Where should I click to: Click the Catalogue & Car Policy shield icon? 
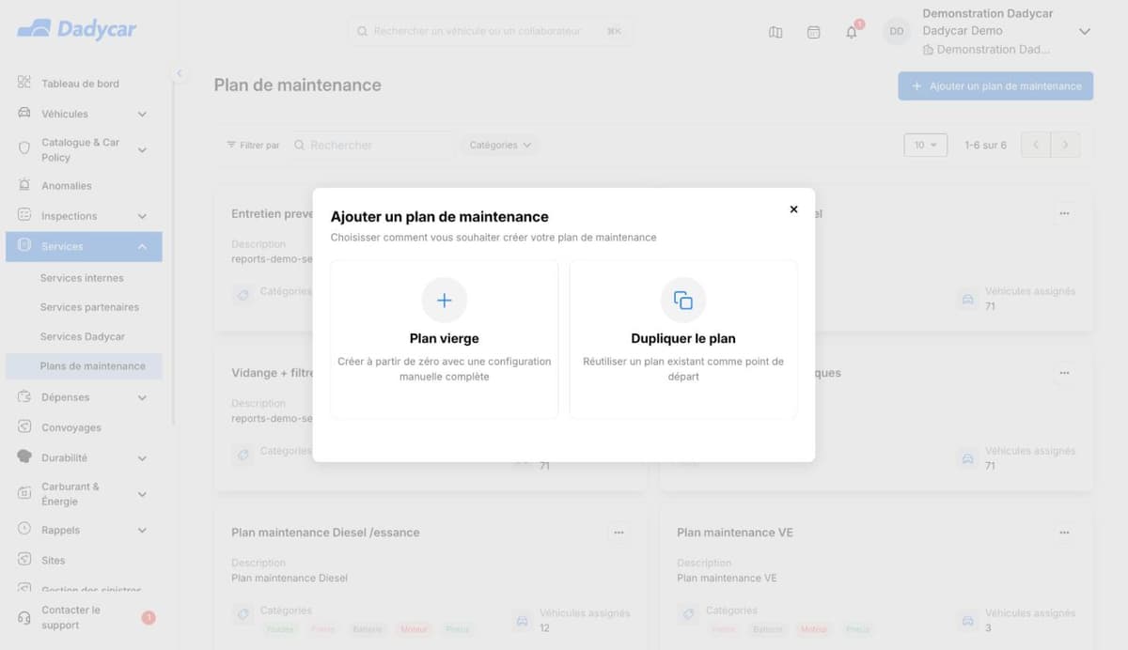point(24,148)
